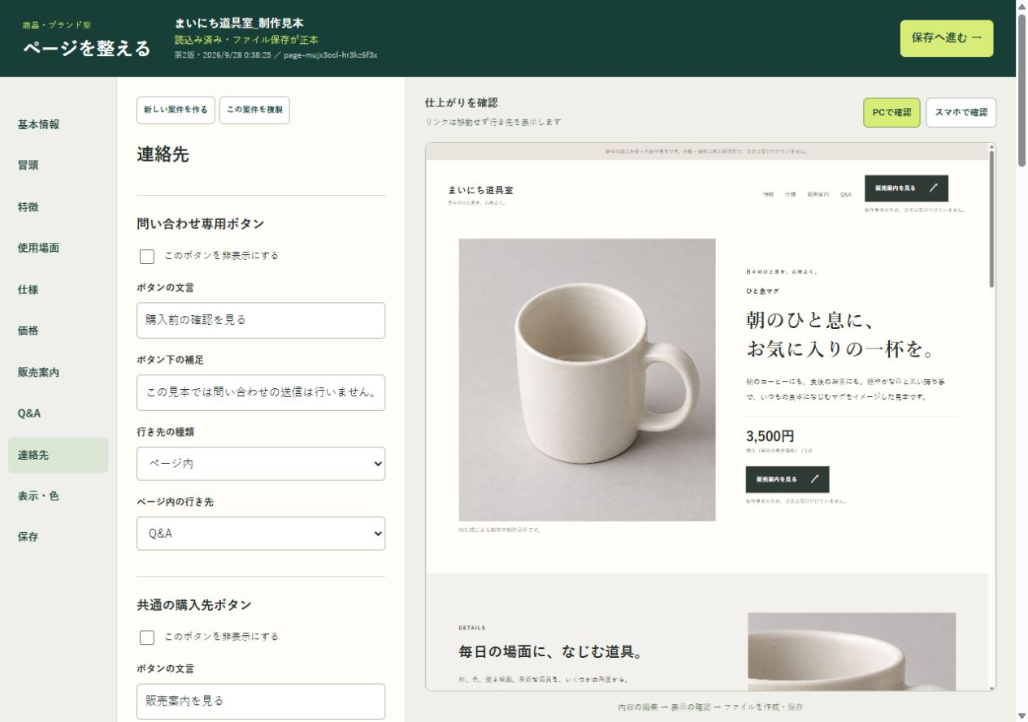The height and width of the screenshot is (722, 1028).
Task: Open the 基本情報 section in the sidebar
Action: 58,124
